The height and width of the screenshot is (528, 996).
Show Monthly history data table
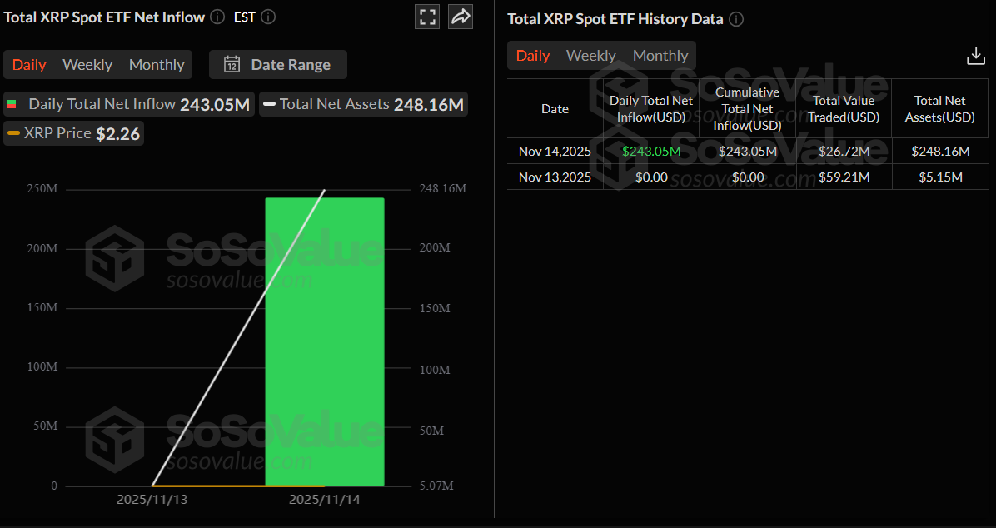[660, 56]
